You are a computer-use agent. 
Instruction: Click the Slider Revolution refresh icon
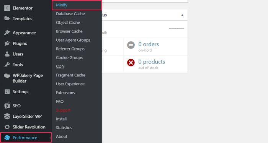[x=7, y=127]
